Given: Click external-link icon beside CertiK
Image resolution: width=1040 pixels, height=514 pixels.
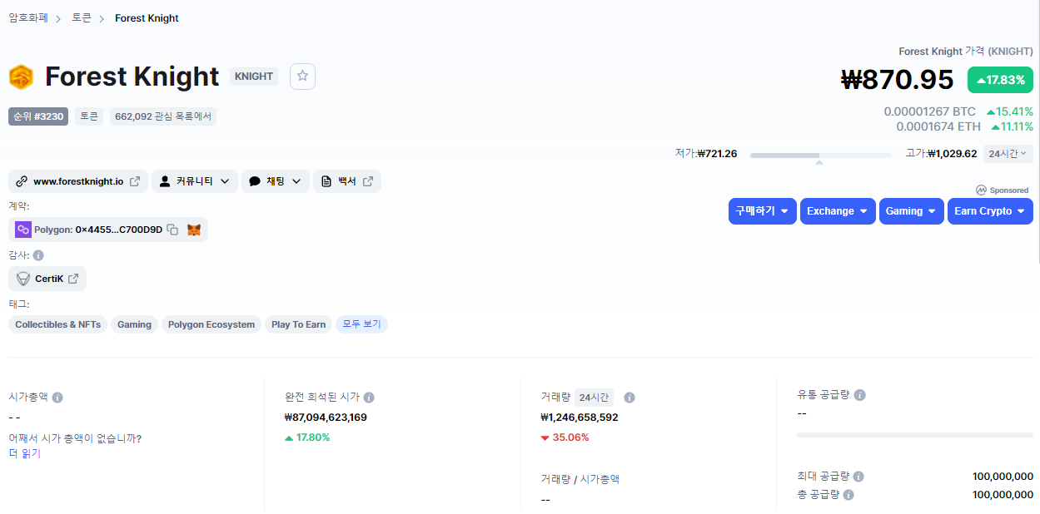Looking at the screenshot, I should click(73, 279).
